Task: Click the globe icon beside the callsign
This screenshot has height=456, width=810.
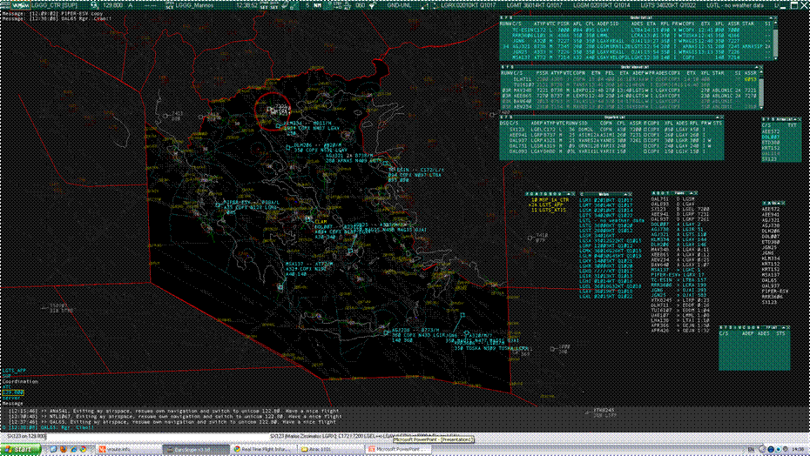Action: tap(95, 5)
